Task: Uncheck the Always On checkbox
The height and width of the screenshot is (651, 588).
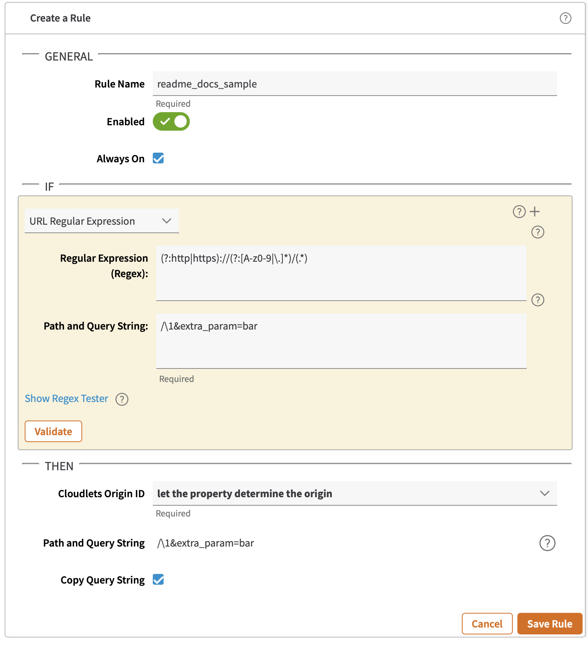Action: tap(158, 158)
